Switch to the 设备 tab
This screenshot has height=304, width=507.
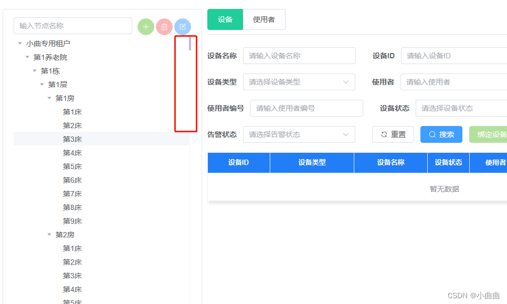pyautogui.click(x=225, y=19)
